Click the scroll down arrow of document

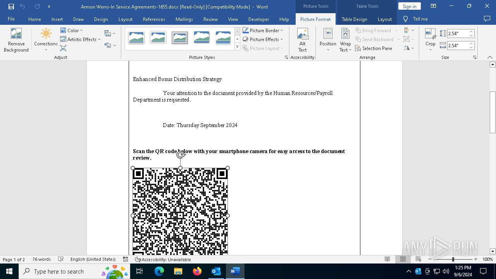pyautogui.click(x=493, y=251)
